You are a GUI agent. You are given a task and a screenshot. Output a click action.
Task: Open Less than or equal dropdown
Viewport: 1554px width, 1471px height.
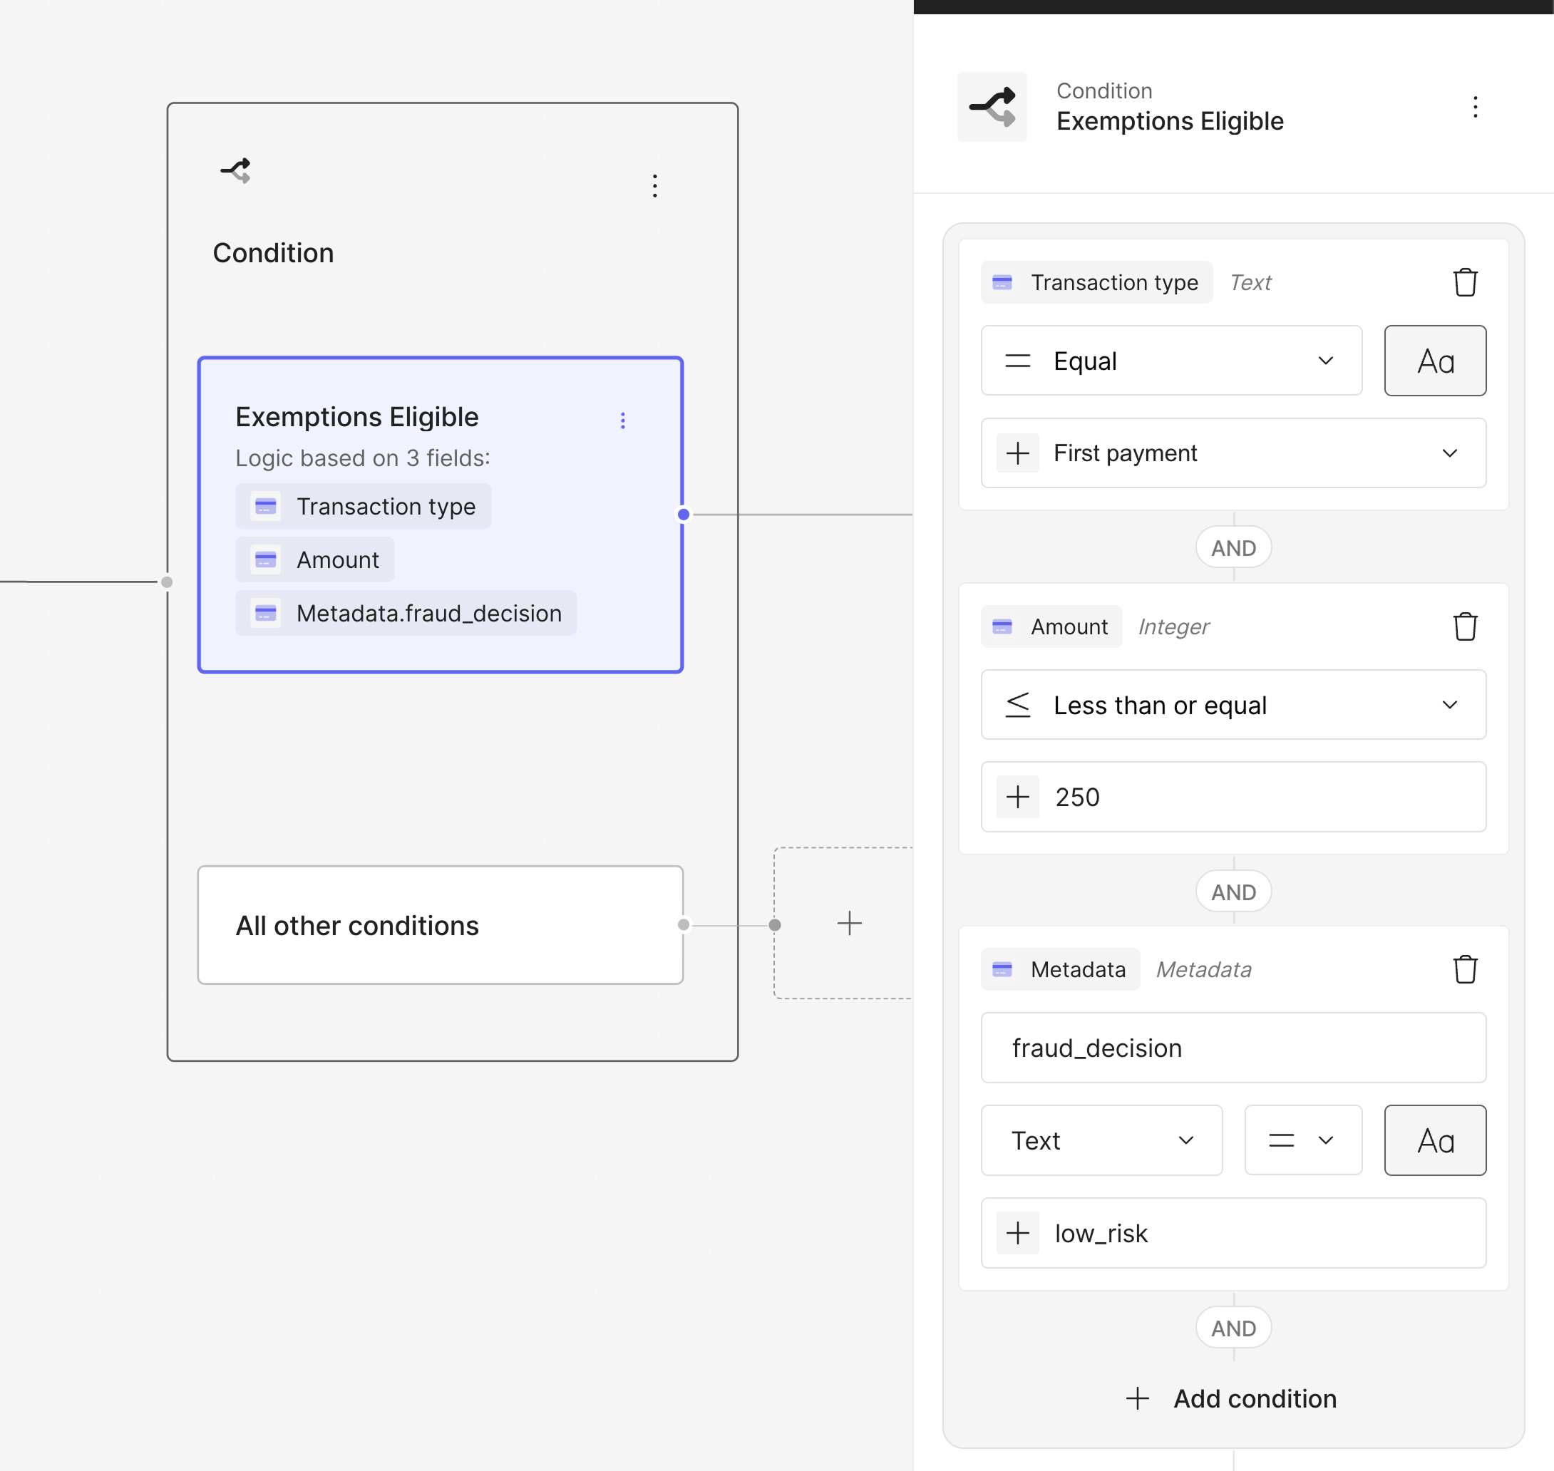[x=1233, y=705]
